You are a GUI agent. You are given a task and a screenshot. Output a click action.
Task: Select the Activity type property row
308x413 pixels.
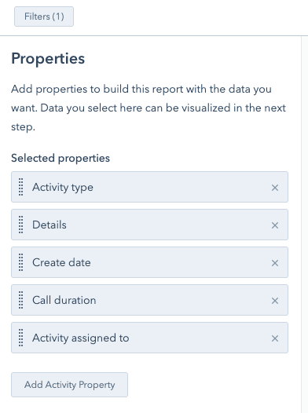coord(149,187)
